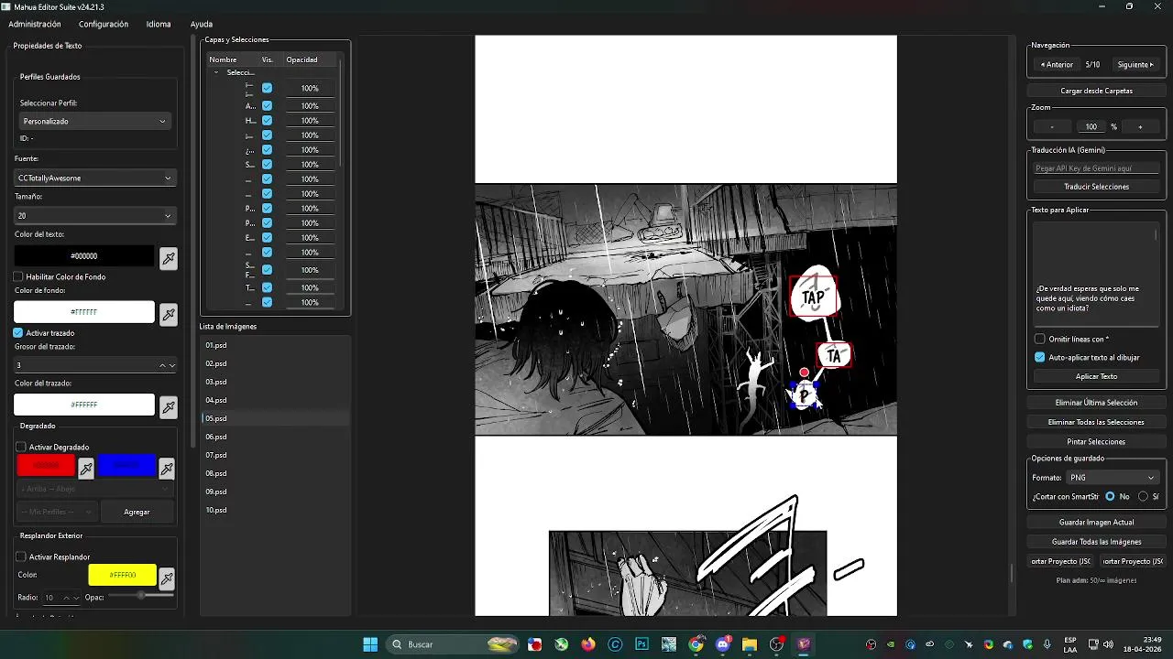Image resolution: width=1173 pixels, height=659 pixels.
Task: Open the Tamaño size dropdown
Action: click(x=94, y=216)
